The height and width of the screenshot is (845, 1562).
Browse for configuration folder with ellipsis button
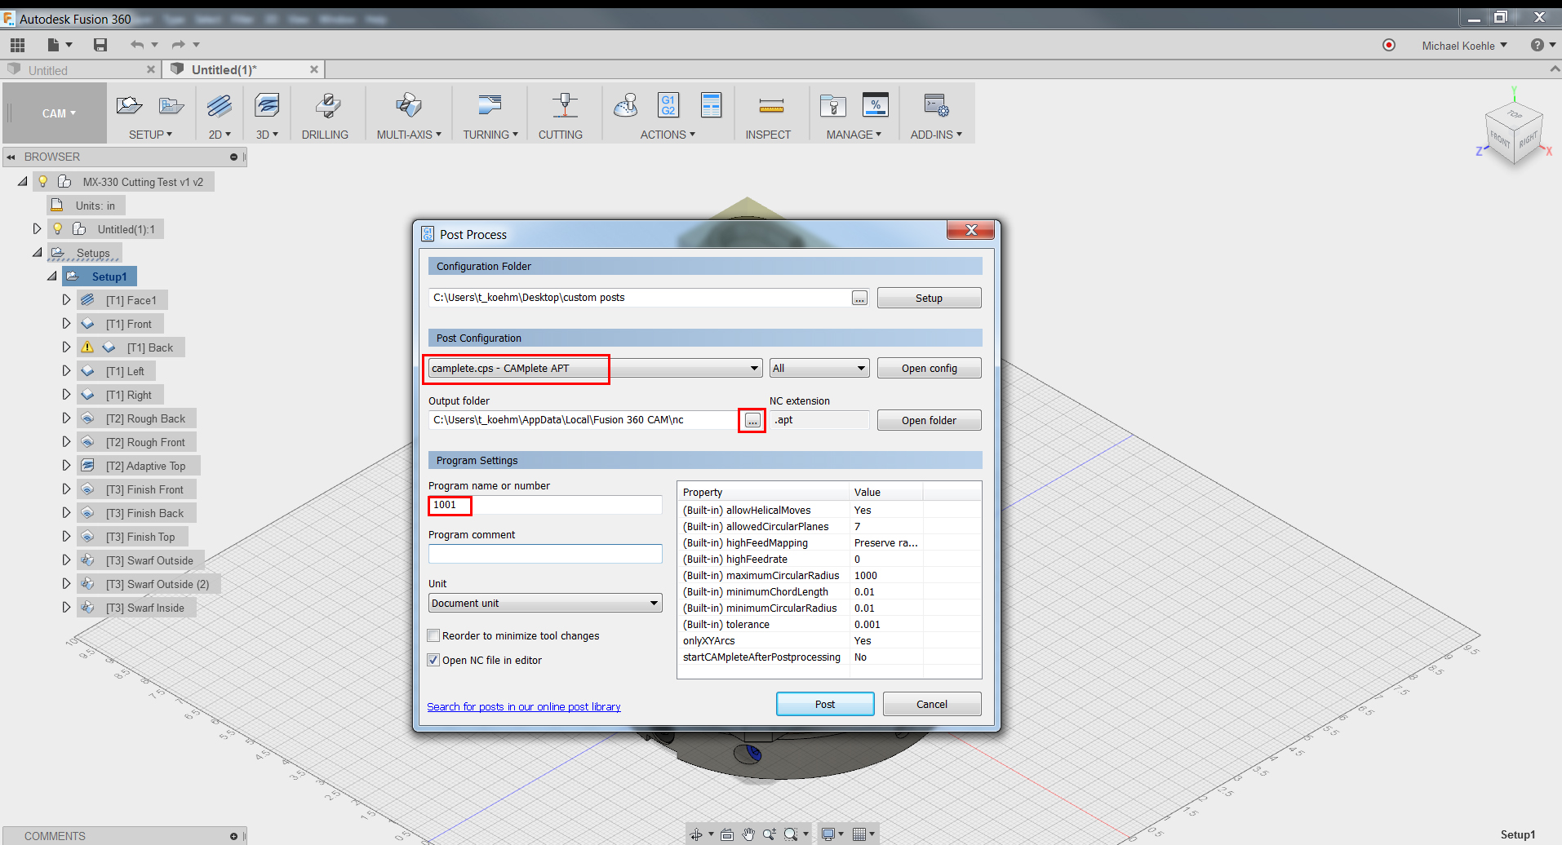coord(859,299)
